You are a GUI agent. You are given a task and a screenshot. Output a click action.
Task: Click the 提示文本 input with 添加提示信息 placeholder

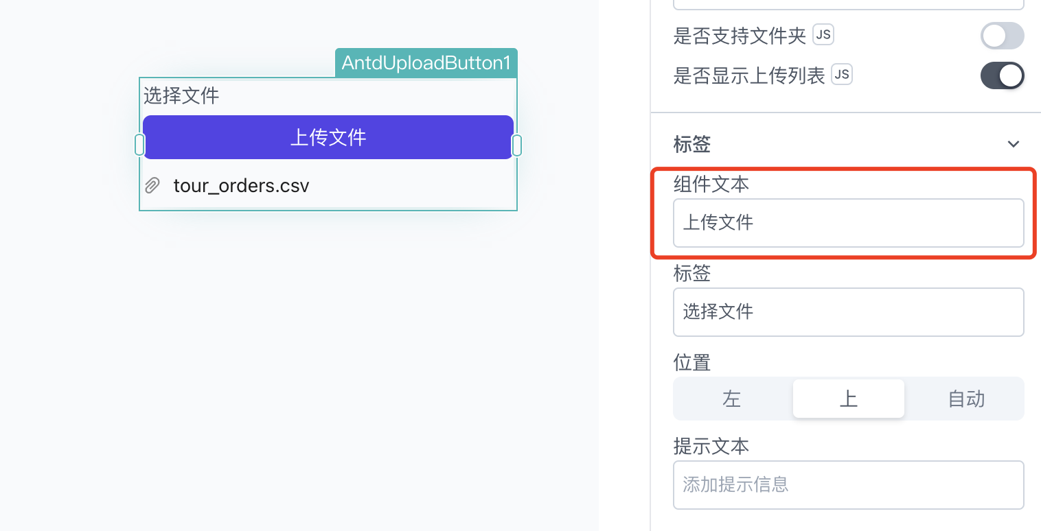pyautogui.click(x=849, y=485)
